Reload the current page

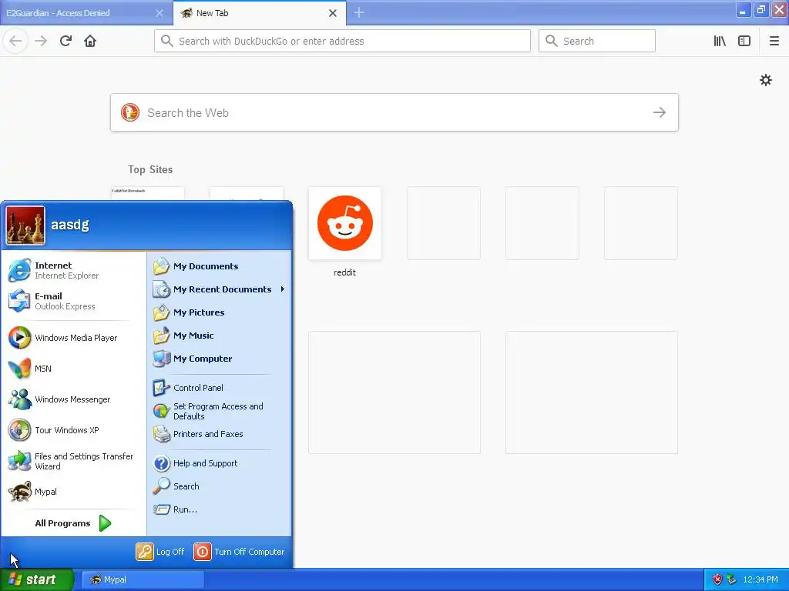[x=66, y=41]
